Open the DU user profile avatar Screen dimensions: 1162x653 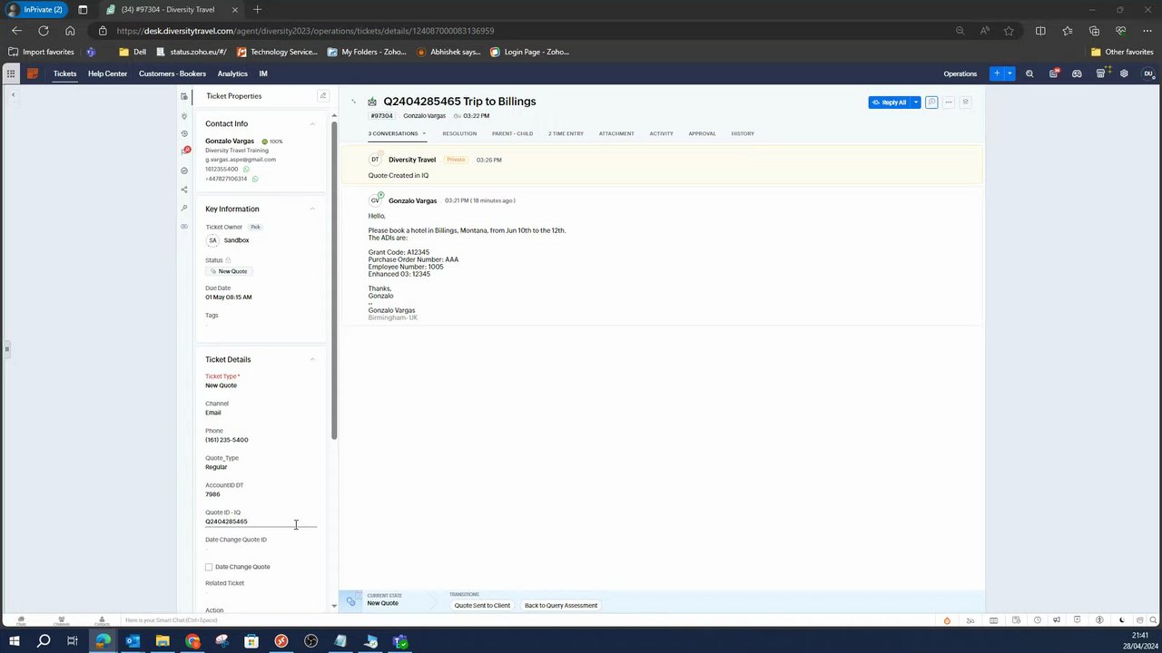coord(1148,73)
